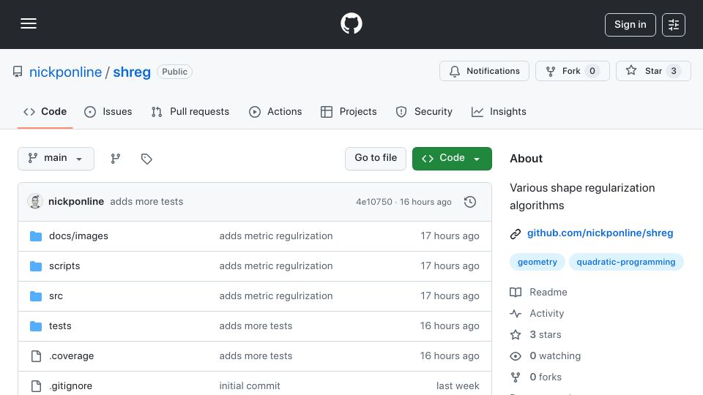Click the 17 hours ago timestamp for scripts
Image resolution: width=703 pixels, height=395 pixels.
(x=450, y=266)
